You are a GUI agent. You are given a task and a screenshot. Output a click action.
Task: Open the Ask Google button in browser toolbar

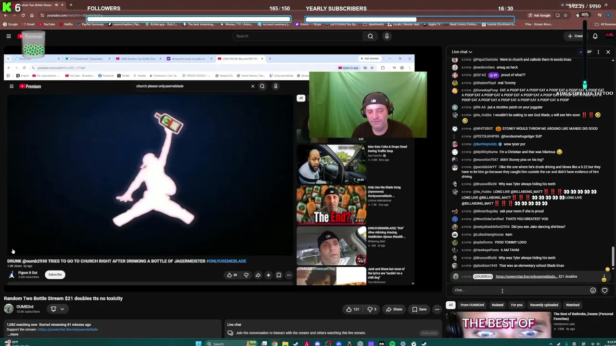coord(539,15)
